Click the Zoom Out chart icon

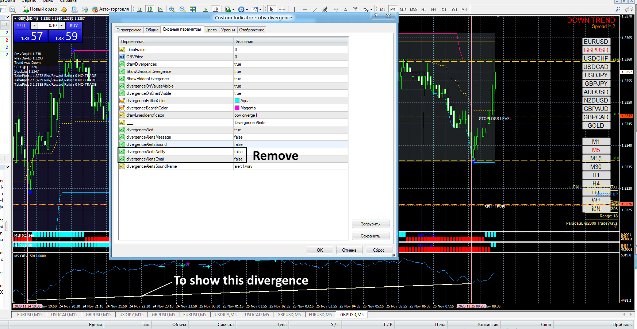click(x=182, y=9)
